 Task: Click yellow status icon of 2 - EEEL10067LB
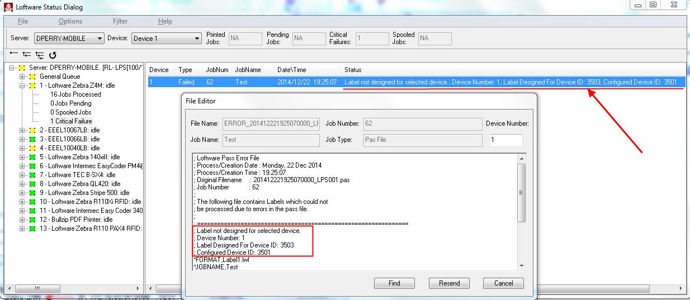click(x=32, y=130)
